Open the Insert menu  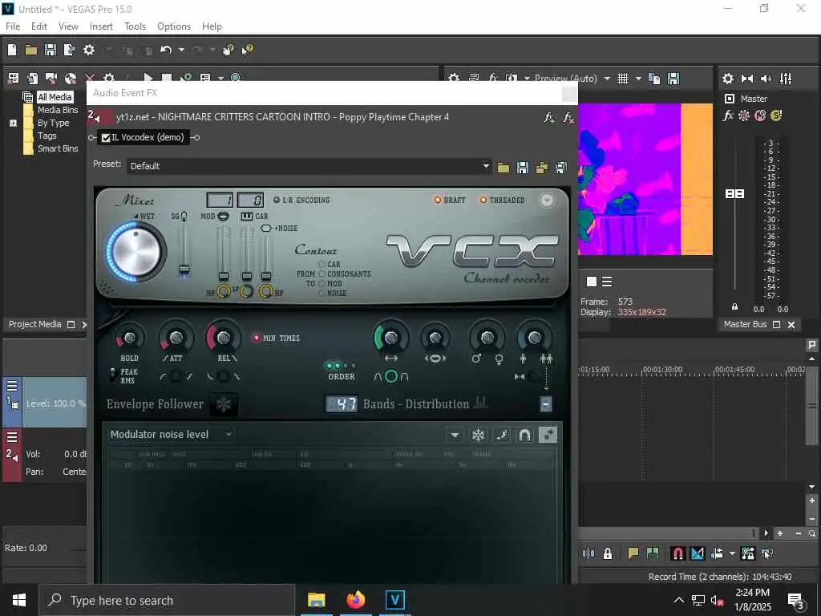pos(101,26)
